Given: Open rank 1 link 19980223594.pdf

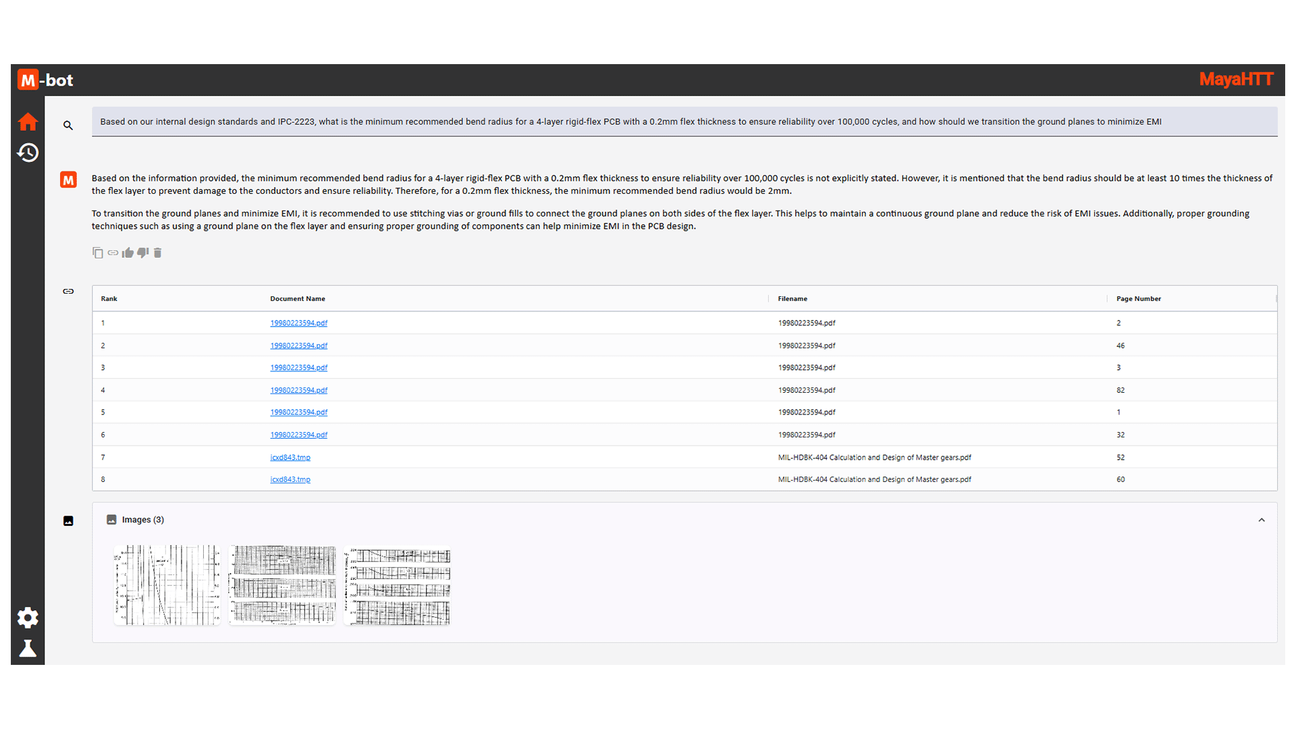Looking at the screenshot, I should coord(298,323).
